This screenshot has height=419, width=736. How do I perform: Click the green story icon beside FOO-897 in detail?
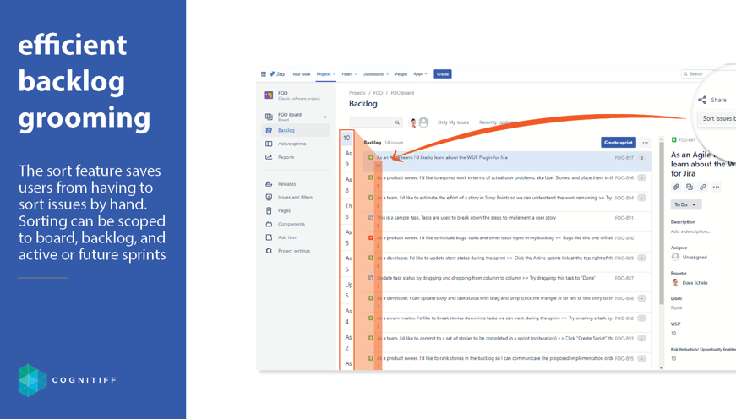pyautogui.click(x=674, y=140)
